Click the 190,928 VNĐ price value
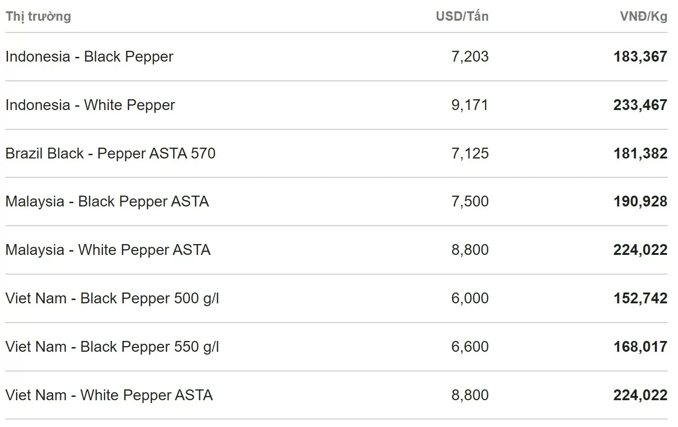Viewport: 678px width, 427px height. 640,201
